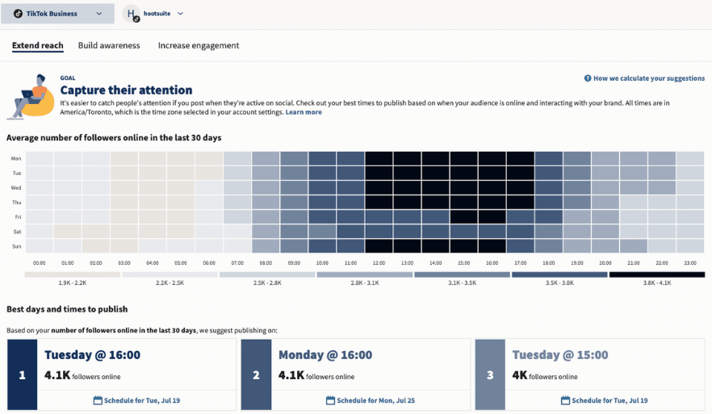The width and height of the screenshot is (712, 414).
Task: Click the 3.8K - 4.1K legend swatch
Action: (x=656, y=274)
